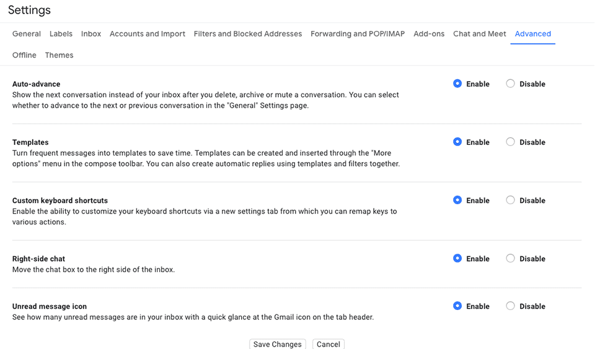View Filters and Blocked Addresses tab
595x349 pixels.
point(248,34)
